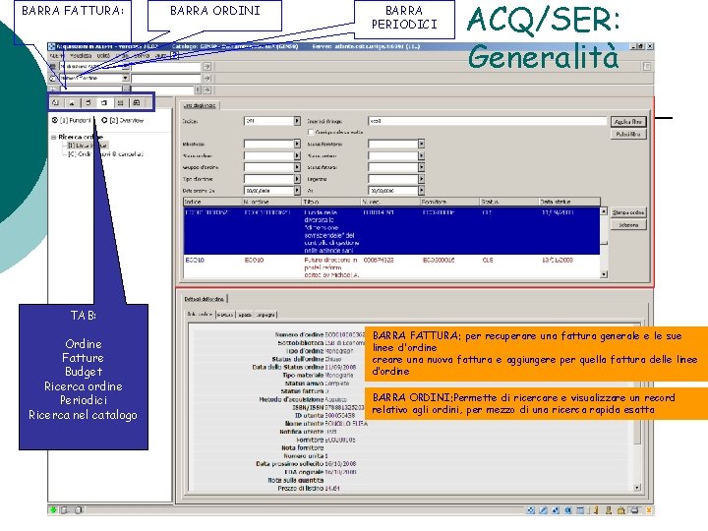
Task: Open the Aiuto menu
Action: [x=161, y=55]
